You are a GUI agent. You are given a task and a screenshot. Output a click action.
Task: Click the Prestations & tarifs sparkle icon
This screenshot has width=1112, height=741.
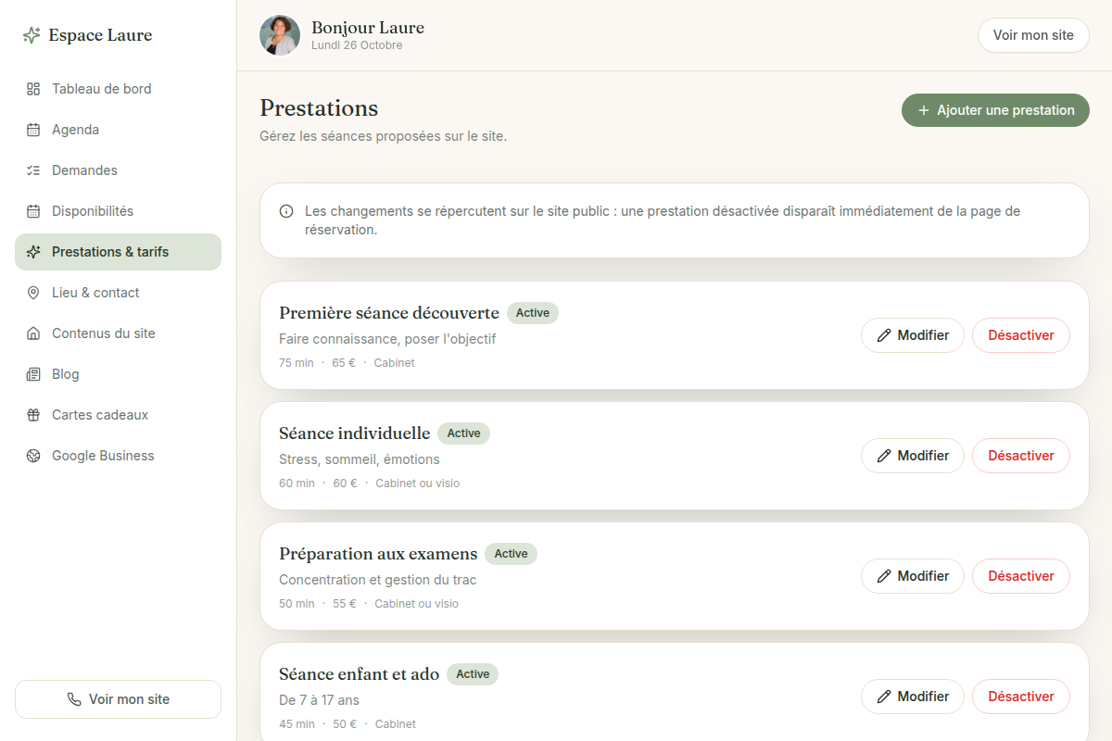pyautogui.click(x=33, y=252)
